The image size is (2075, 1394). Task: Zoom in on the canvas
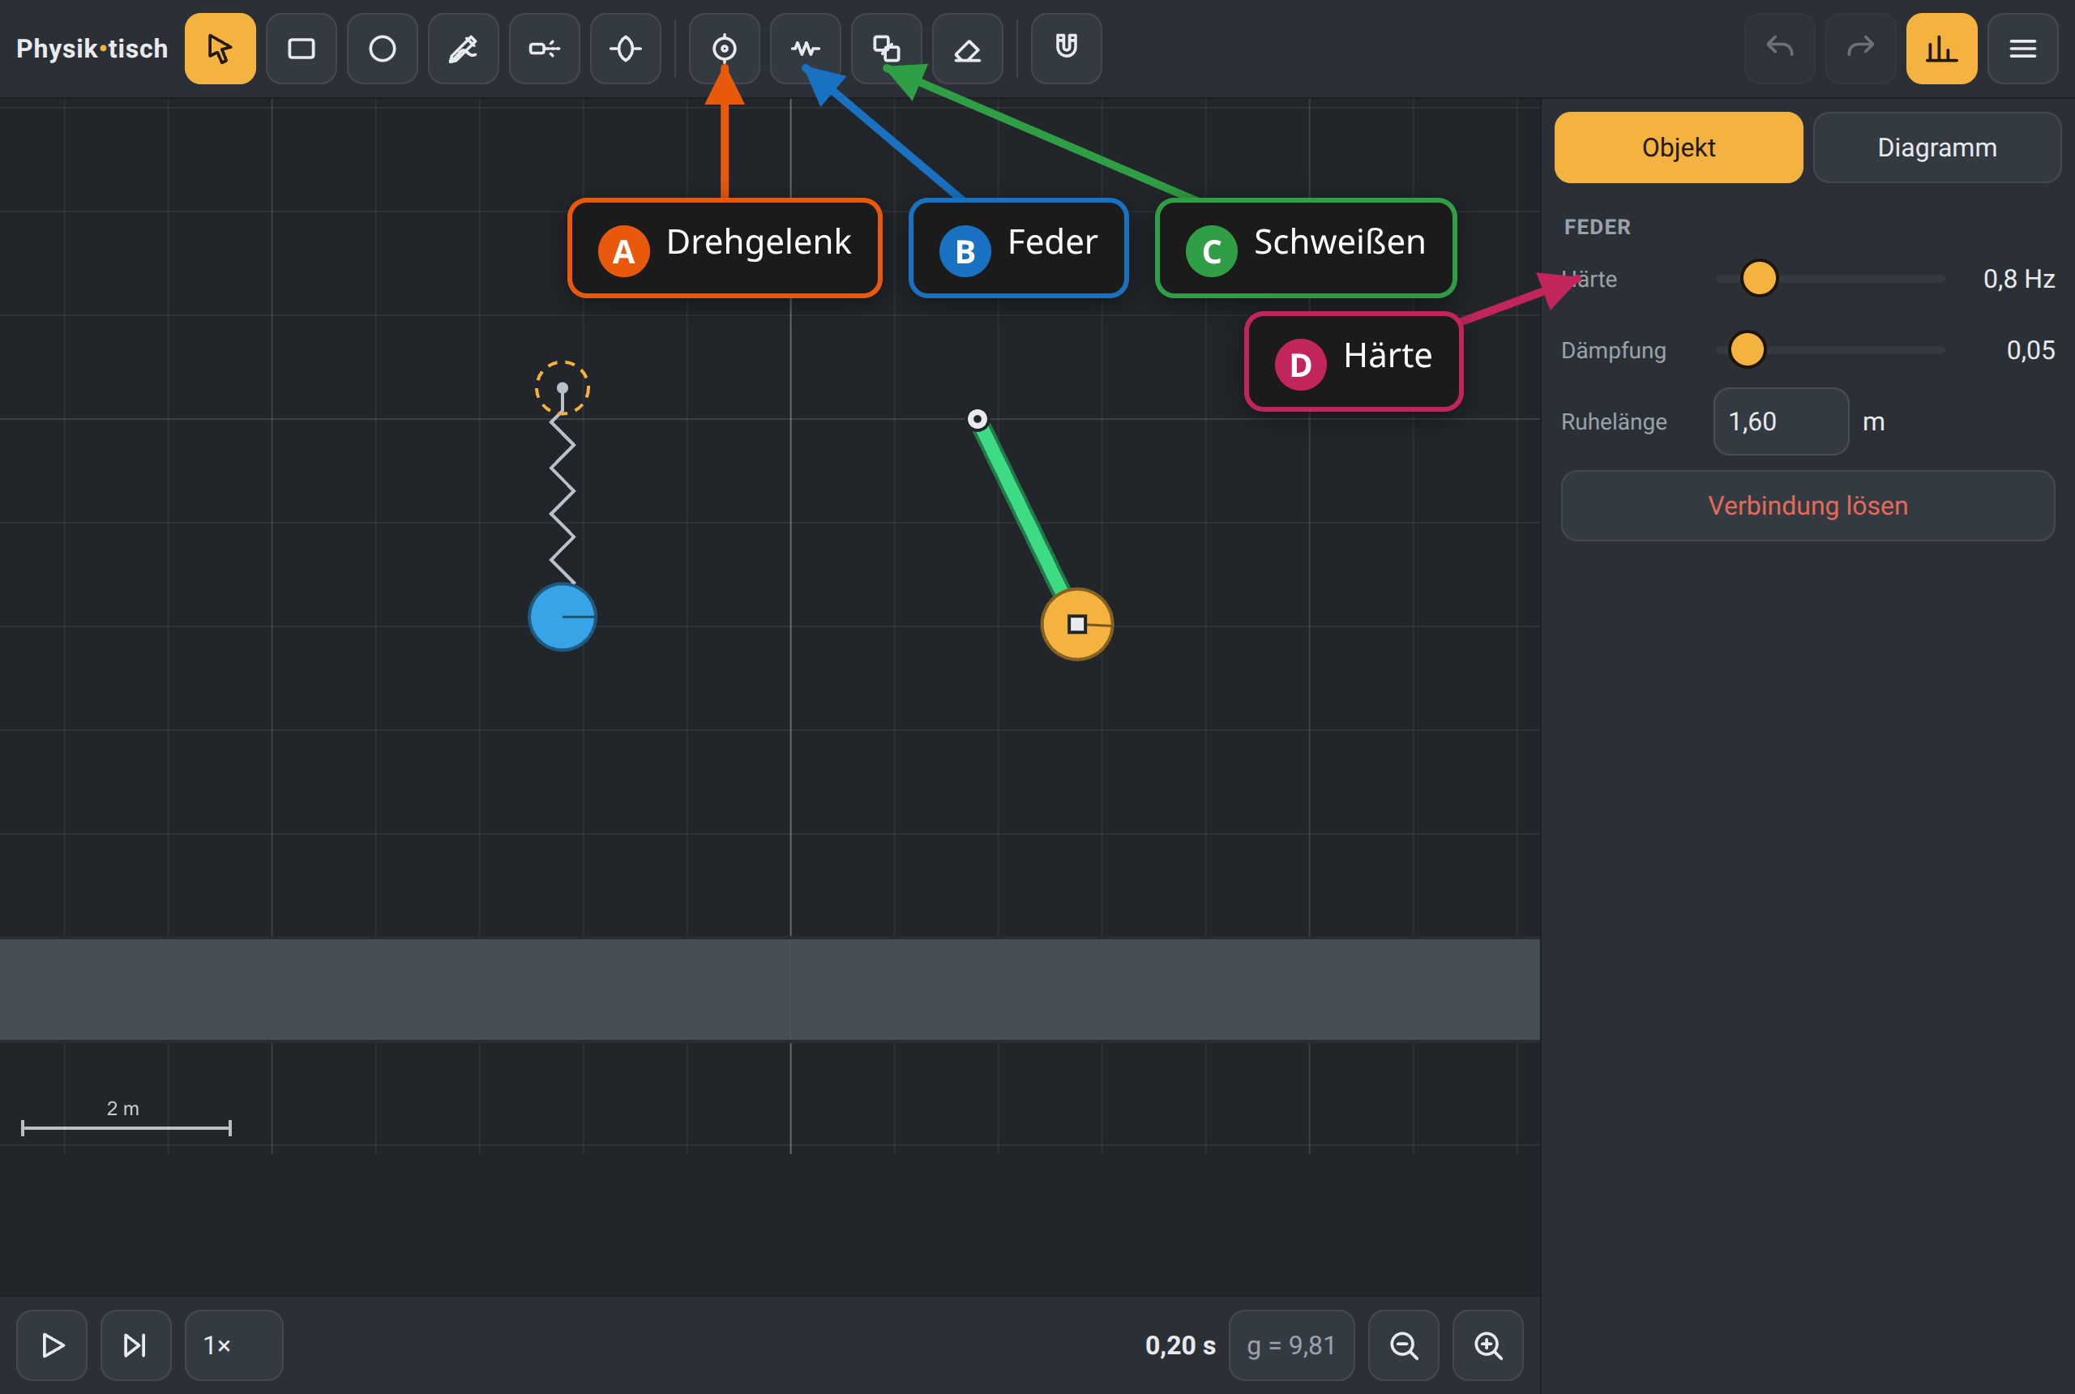[x=1487, y=1345]
